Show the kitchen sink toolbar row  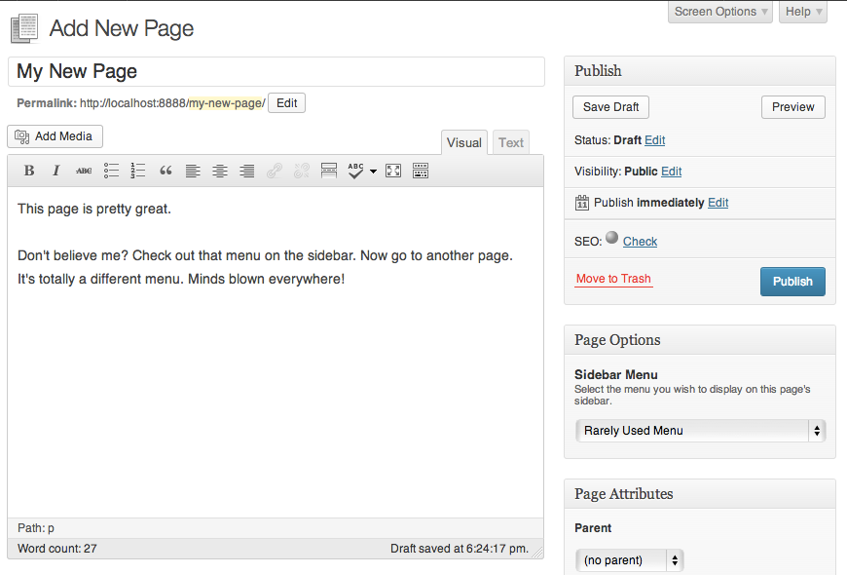pos(421,171)
